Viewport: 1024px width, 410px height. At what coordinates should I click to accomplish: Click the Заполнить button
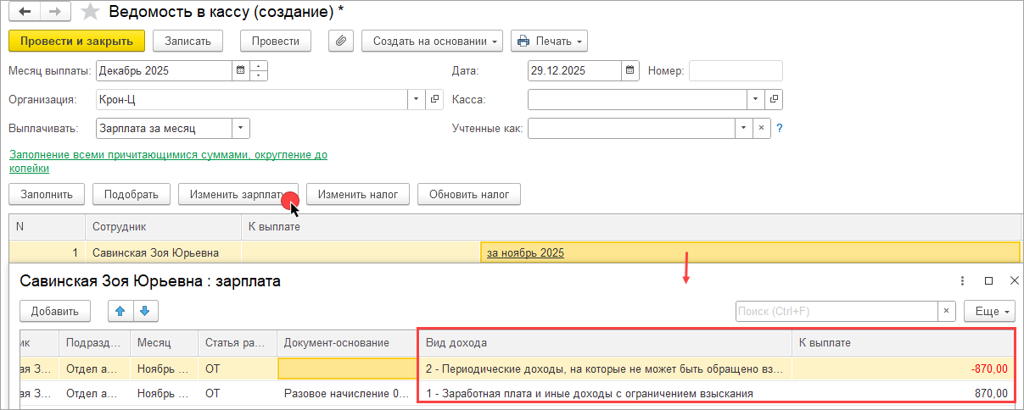47,194
